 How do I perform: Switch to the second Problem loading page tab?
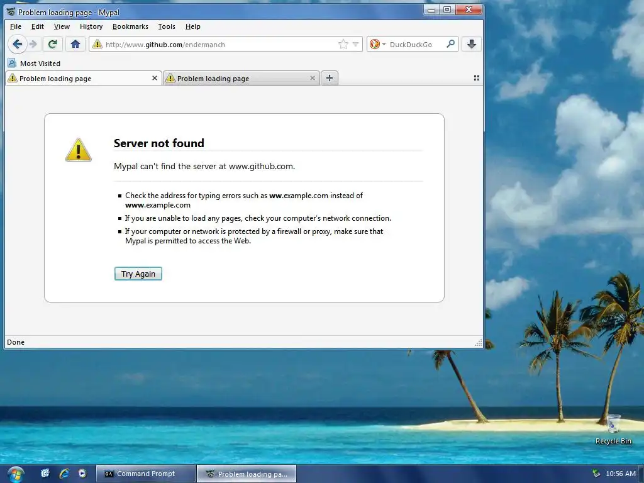(241, 79)
